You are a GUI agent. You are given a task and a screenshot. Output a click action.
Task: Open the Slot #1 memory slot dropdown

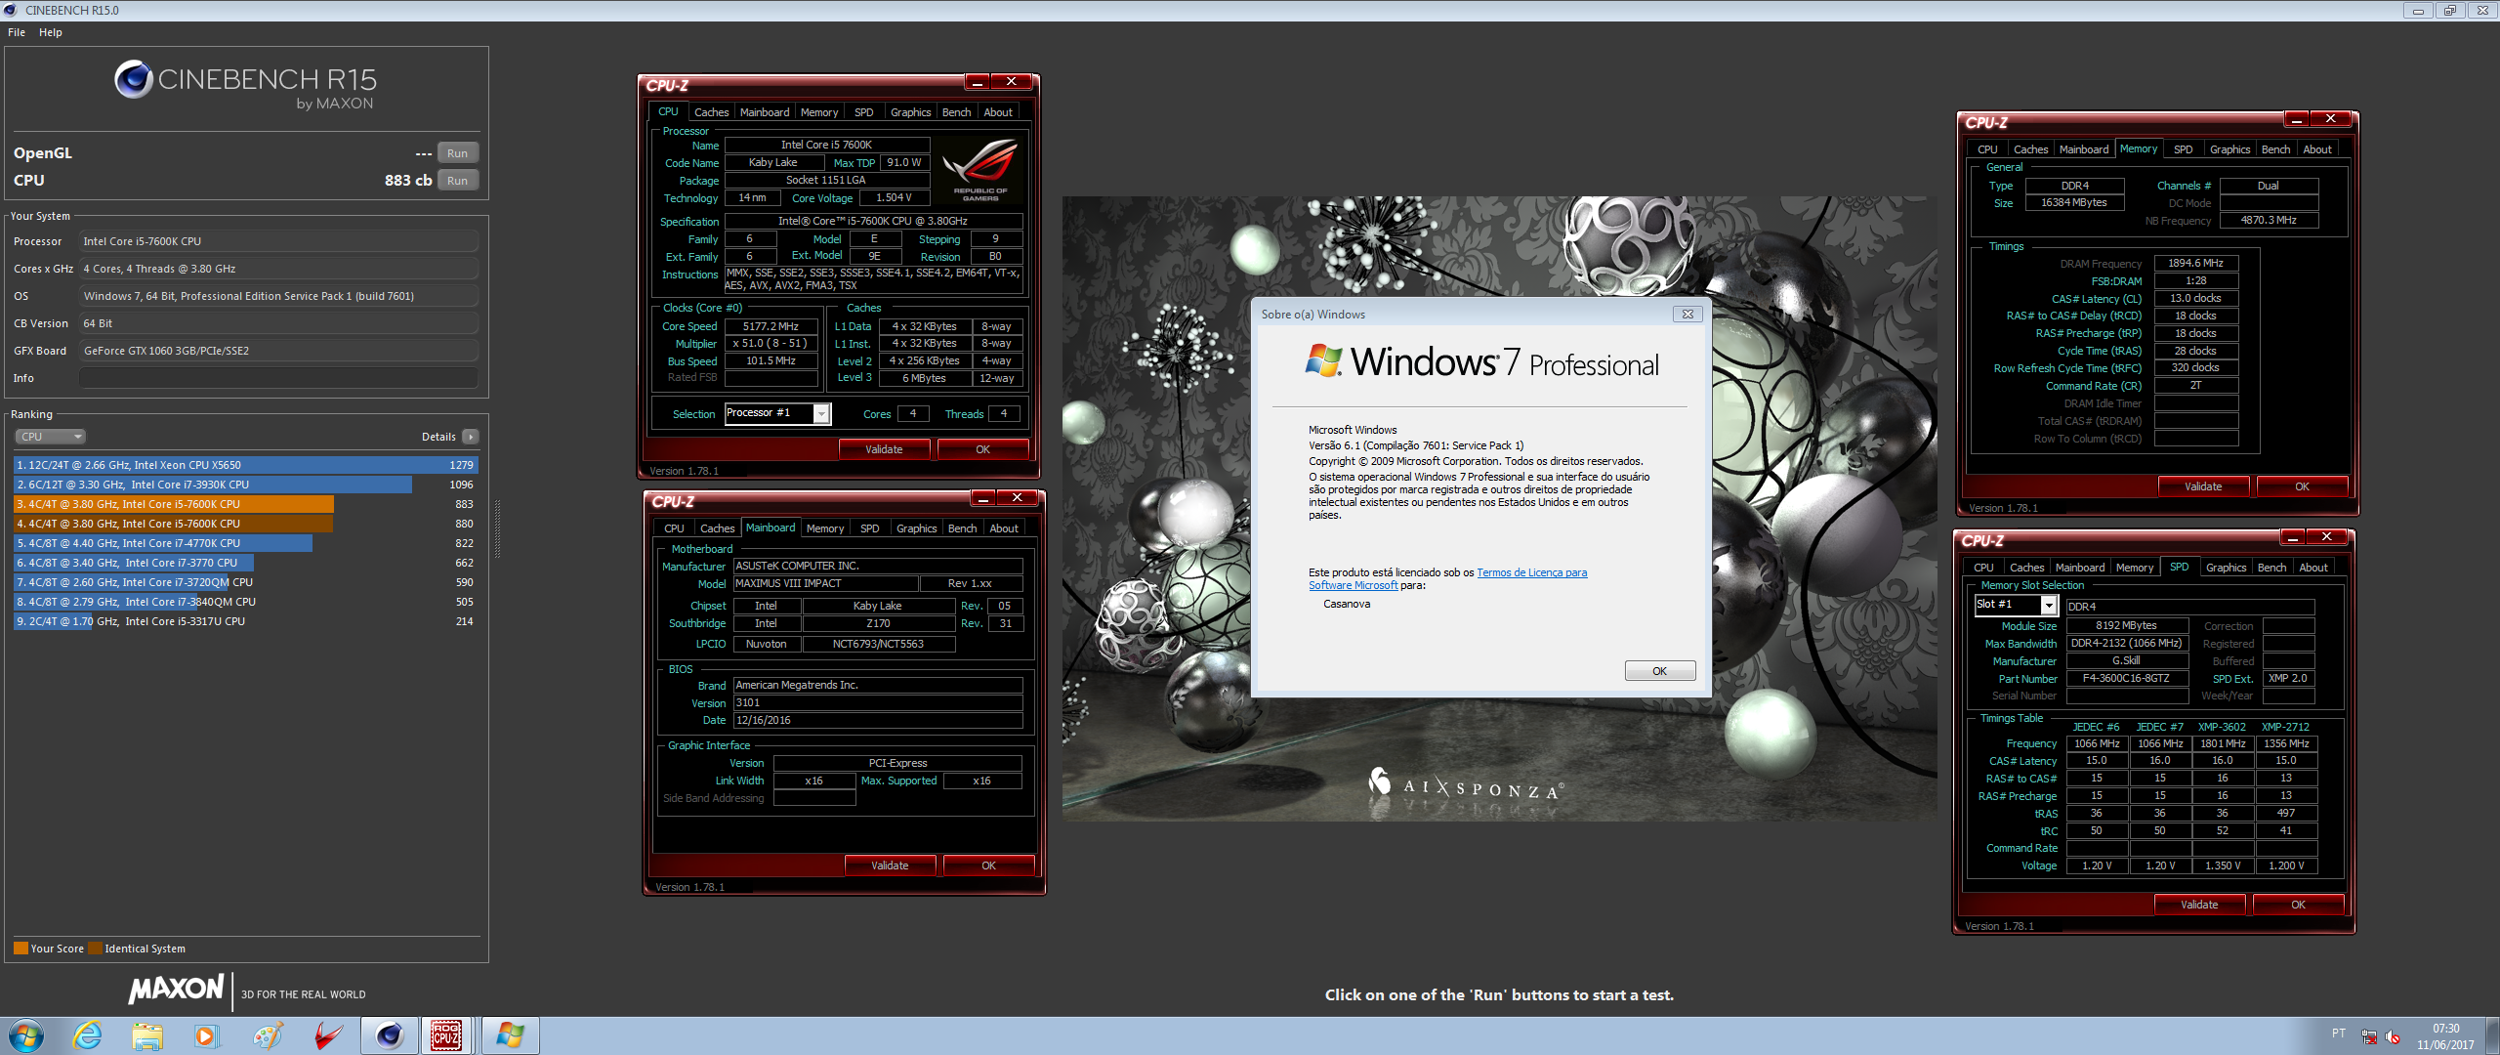click(2016, 605)
